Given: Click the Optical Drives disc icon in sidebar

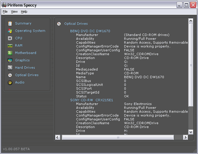Looking at the screenshot, I should (10, 75).
